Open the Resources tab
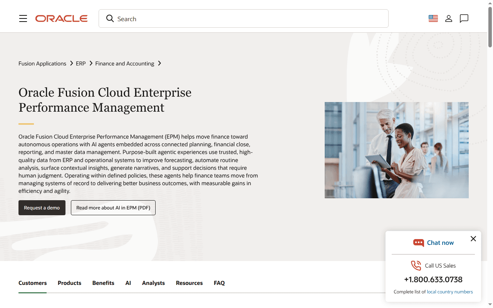Screen dimensions: 493x308 pyautogui.click(x=189, y=283)
